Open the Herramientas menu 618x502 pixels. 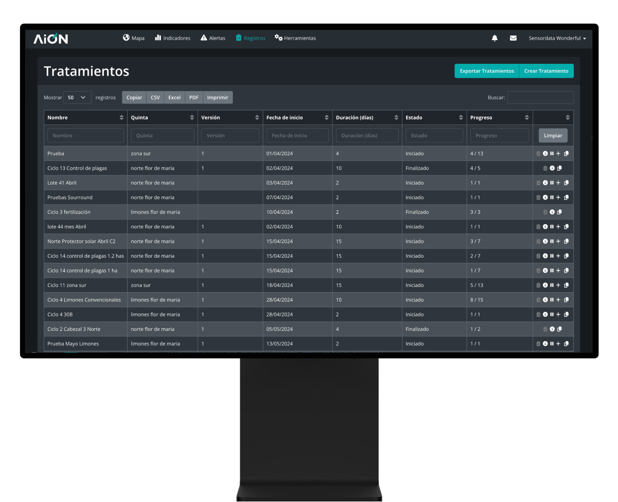click(x=295, y=38)
